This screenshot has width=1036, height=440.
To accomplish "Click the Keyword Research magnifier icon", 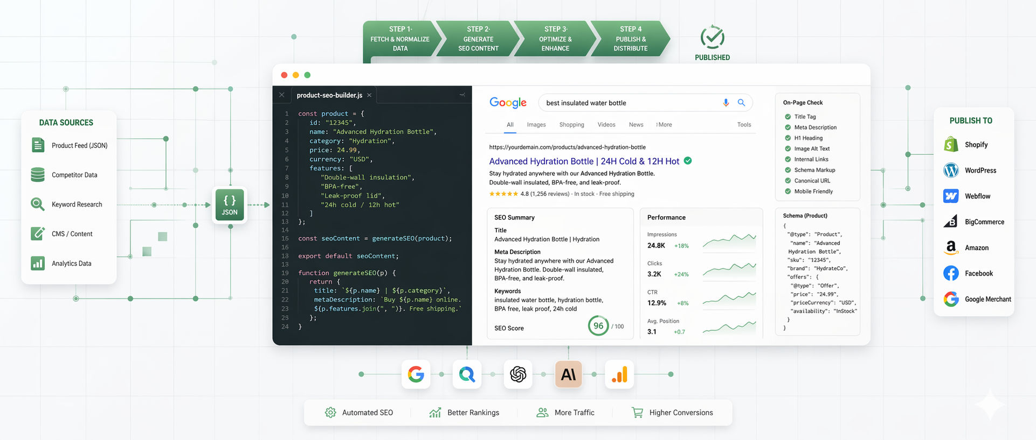I will click(x=38, y=204).
